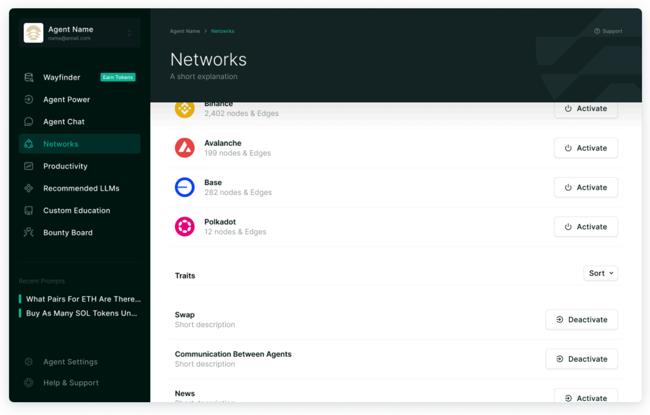
Task: Click the Bounty Board sidebar icon
Action: tap(29, 233)
